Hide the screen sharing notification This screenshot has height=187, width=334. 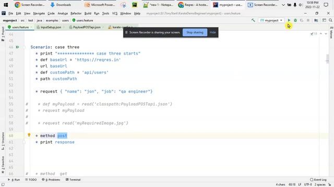(x=212, y=32)
